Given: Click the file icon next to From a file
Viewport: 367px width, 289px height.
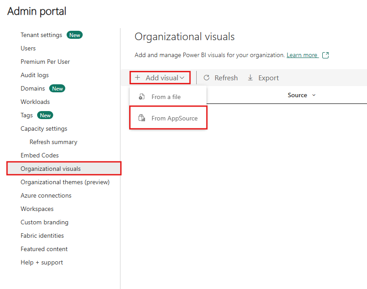Looking at the screenshot, I should coord(141,96).
